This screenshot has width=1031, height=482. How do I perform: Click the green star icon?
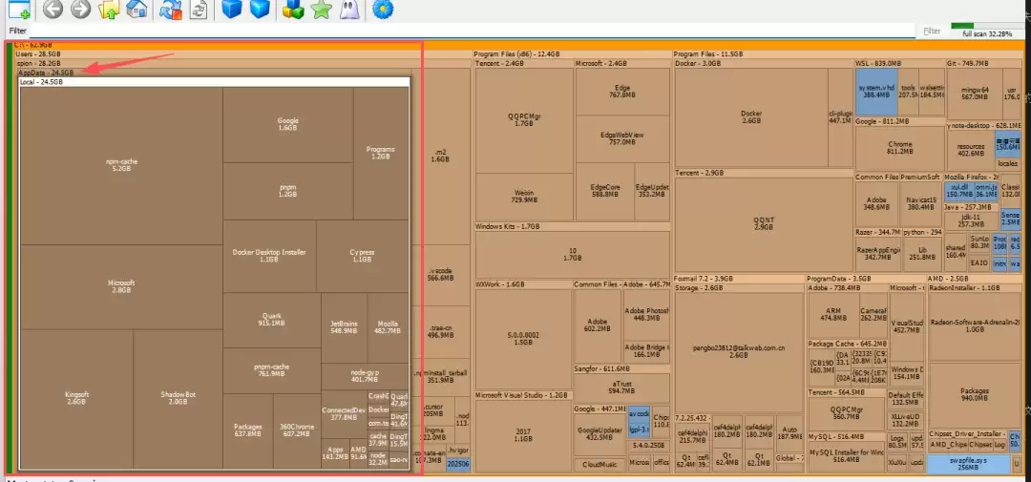point(321,9)
